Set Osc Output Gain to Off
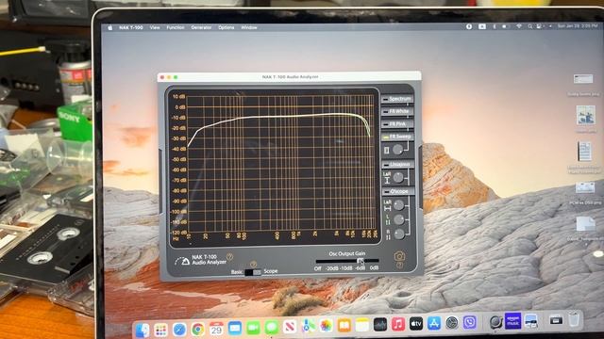Viewport: 604px width, 339px height. [x=318, y=268]
